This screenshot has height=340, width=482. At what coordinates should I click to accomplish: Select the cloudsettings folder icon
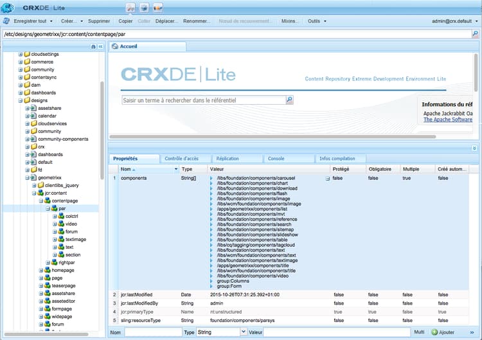[x=27, y=54]
